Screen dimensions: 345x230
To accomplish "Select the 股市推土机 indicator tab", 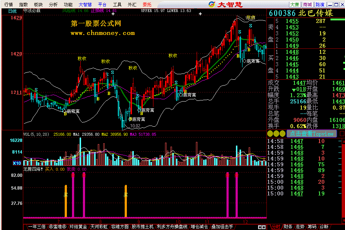I will pyautogui.click(x=143, y=227).
